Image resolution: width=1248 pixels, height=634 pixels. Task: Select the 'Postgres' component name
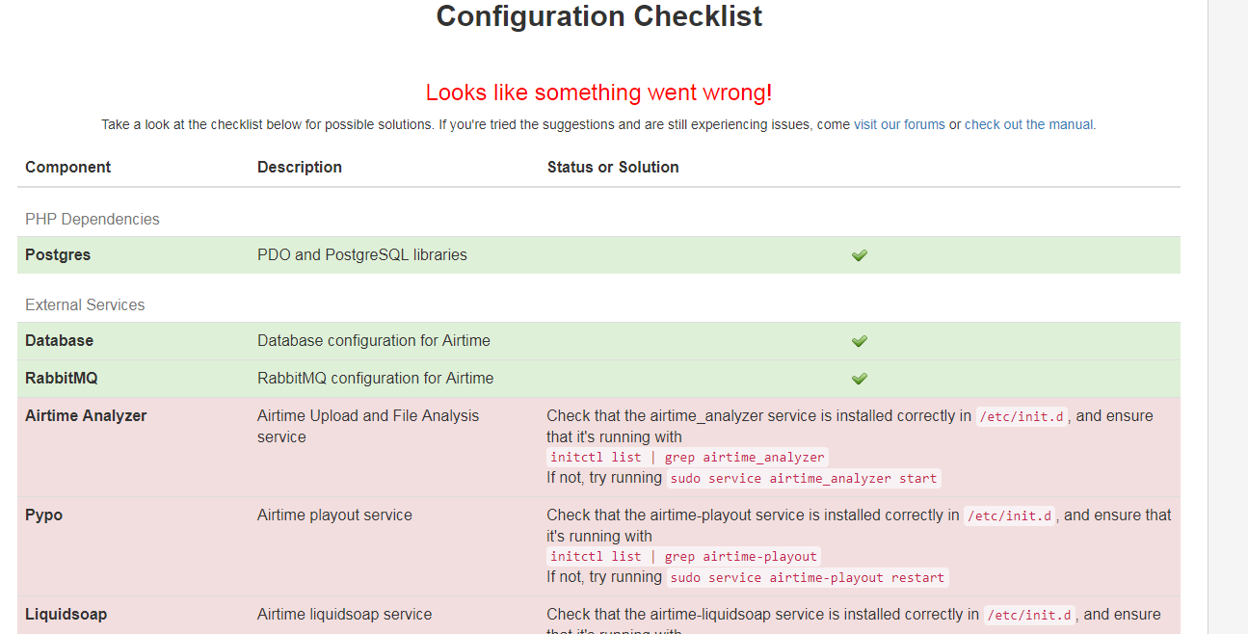click(x=58, y=255)
